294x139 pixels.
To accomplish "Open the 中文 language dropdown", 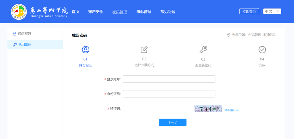I will click(272, 11).
